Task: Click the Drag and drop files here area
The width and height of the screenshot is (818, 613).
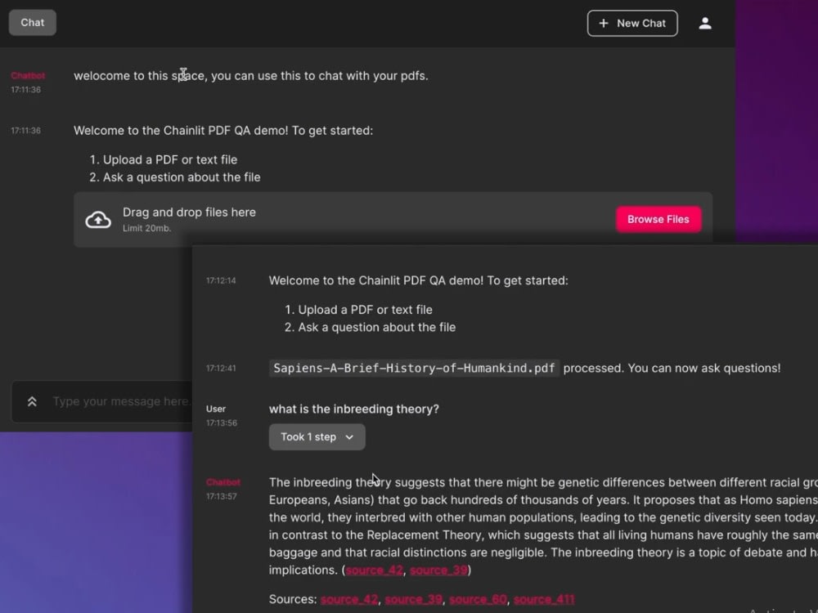Action: [393, 219]
